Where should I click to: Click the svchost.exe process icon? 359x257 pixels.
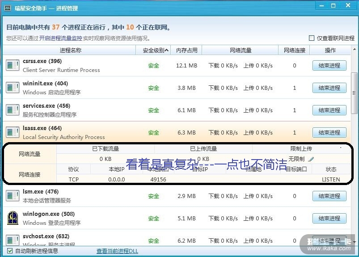click(13, 240)
